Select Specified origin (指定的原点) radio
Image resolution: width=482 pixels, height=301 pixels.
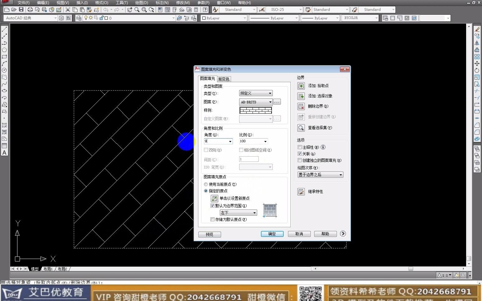click(206, 191)
